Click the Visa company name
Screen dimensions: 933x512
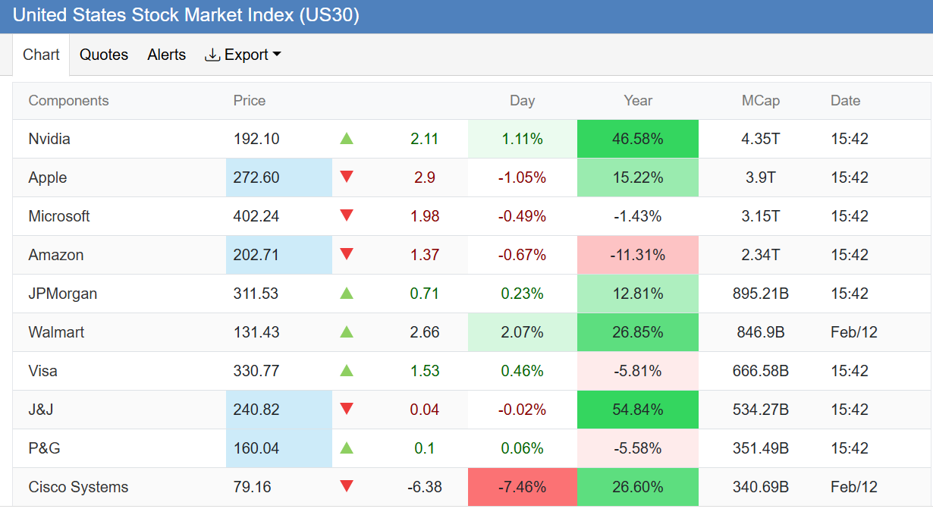(42, 371)
